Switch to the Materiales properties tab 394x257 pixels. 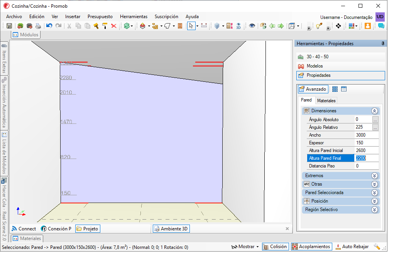click(326, 100)
